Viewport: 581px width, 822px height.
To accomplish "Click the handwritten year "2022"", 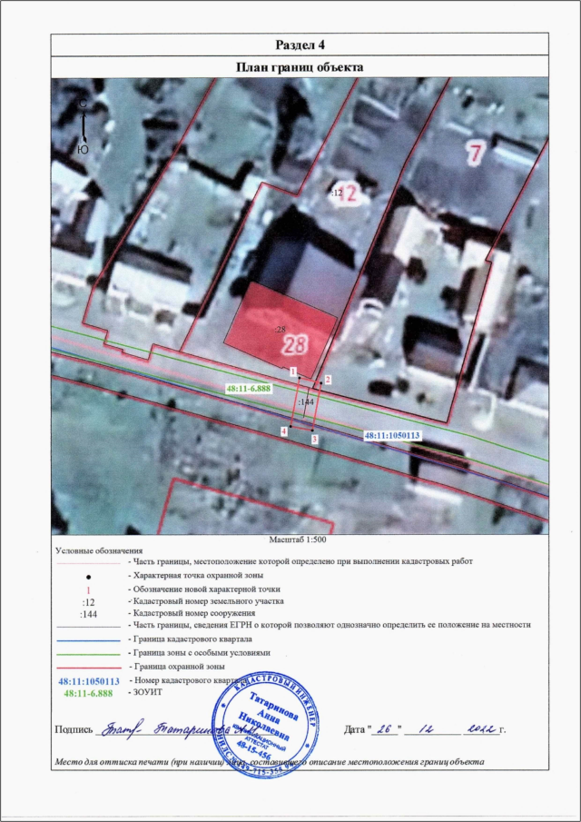I will pyautogui.click(x=481, y=728).
